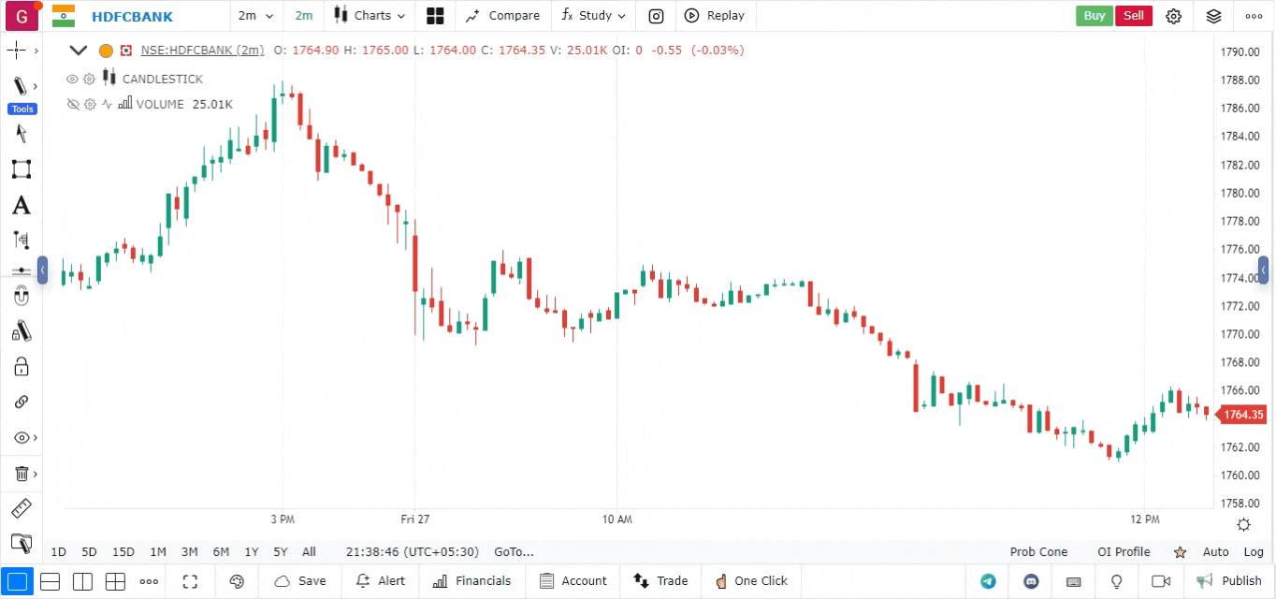Click the ruler measure tool
Screen dimensions: 1276x599
21,508
